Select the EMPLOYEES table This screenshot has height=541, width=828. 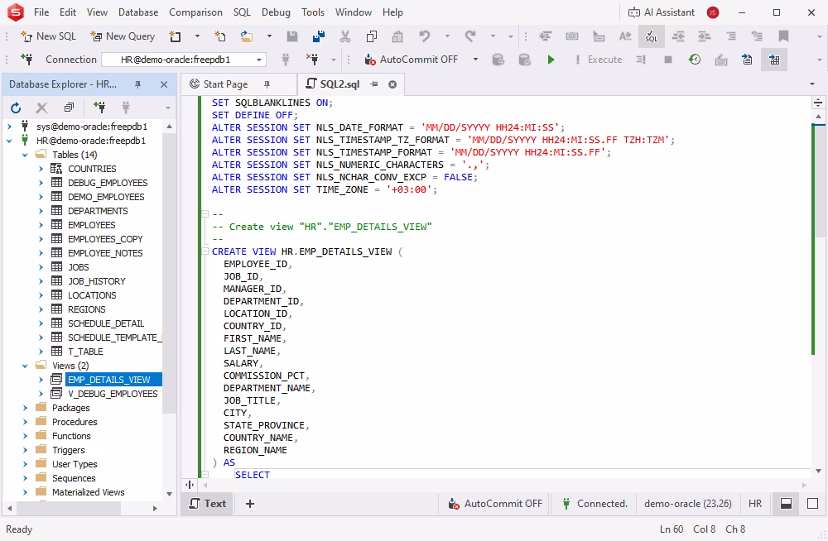coord(91,225)
